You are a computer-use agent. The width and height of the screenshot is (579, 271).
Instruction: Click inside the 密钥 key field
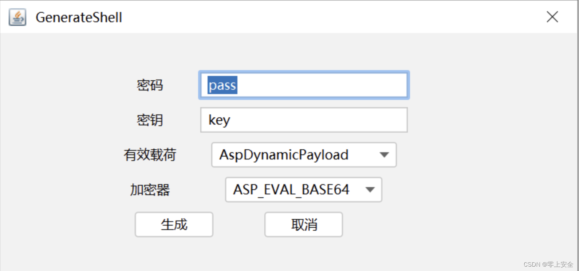pyautogui.click(x=303, y=120)
